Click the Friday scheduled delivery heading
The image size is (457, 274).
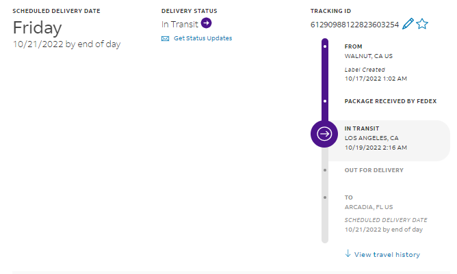click(38, 28)
